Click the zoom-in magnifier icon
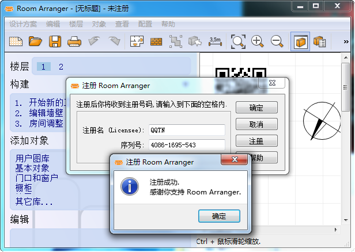 pyautogui.click(x=258, y=41)
